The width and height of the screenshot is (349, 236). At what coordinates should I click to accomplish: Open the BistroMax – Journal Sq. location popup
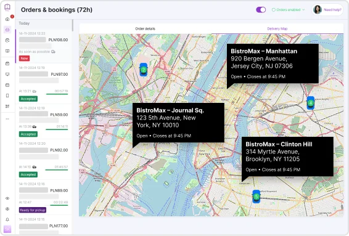178,123
